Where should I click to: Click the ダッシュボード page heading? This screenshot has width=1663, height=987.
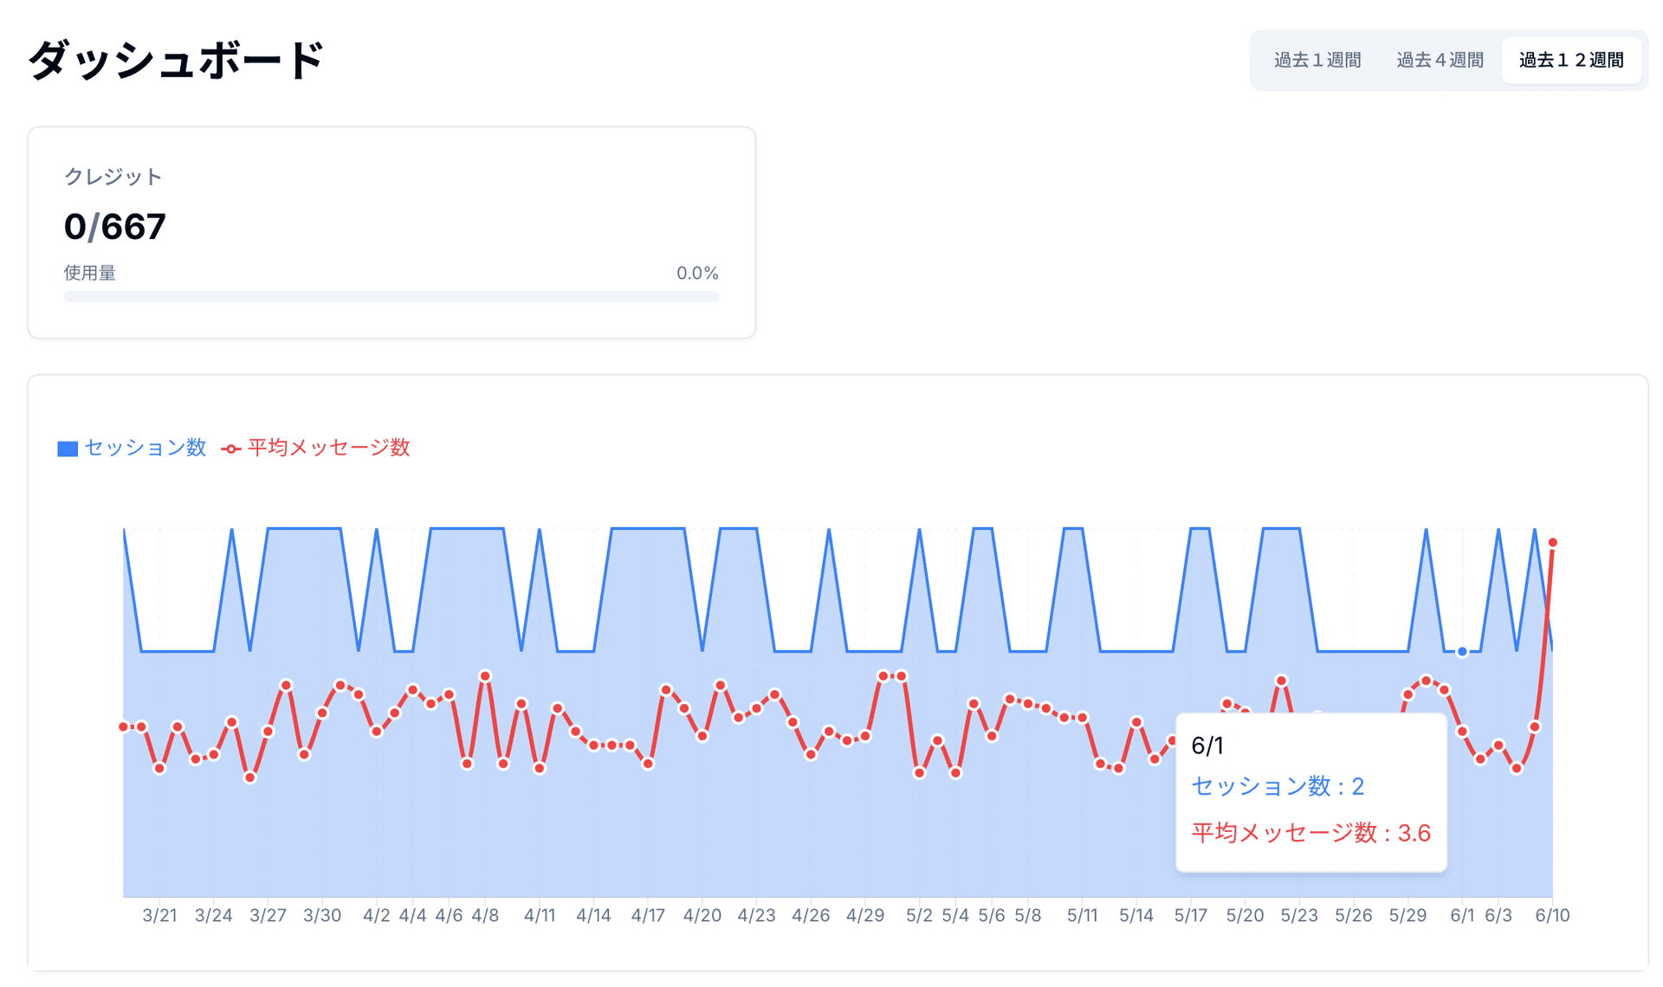click(x=176, y=61)
